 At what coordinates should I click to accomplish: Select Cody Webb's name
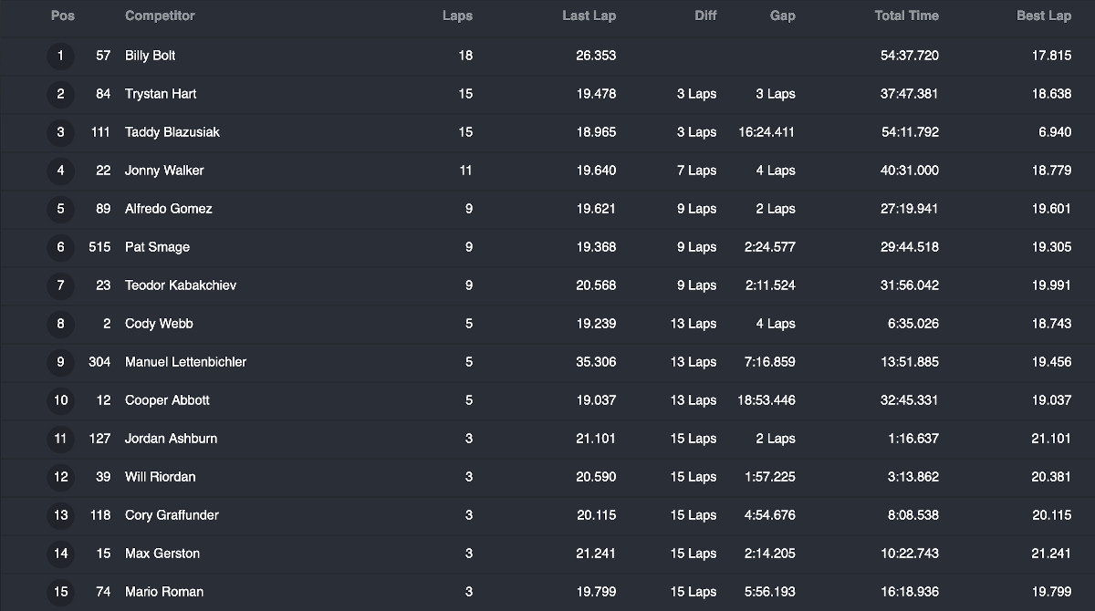tap(159, 324)
